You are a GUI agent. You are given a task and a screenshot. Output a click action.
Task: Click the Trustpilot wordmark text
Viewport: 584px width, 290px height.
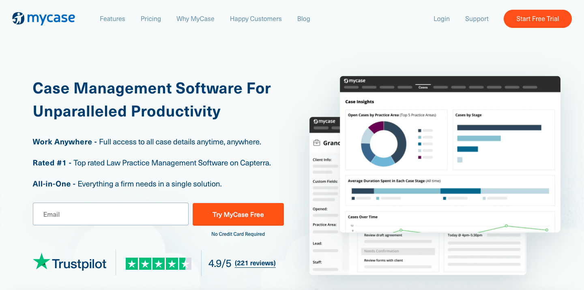coord(79,264)
